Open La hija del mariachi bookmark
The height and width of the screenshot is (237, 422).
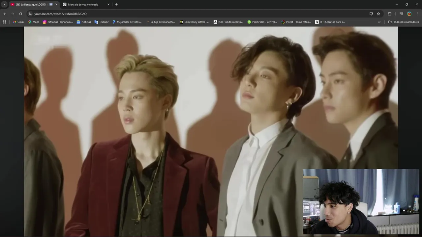point(161,22)
